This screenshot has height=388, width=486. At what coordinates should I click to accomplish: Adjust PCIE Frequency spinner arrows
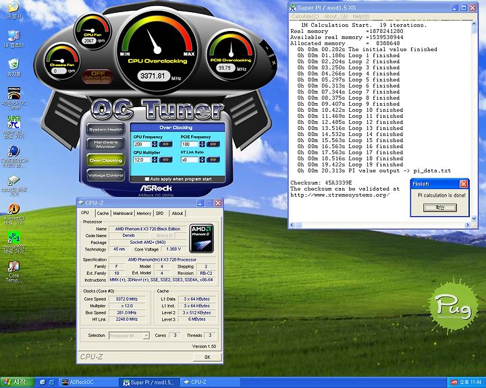click(202, 144)
